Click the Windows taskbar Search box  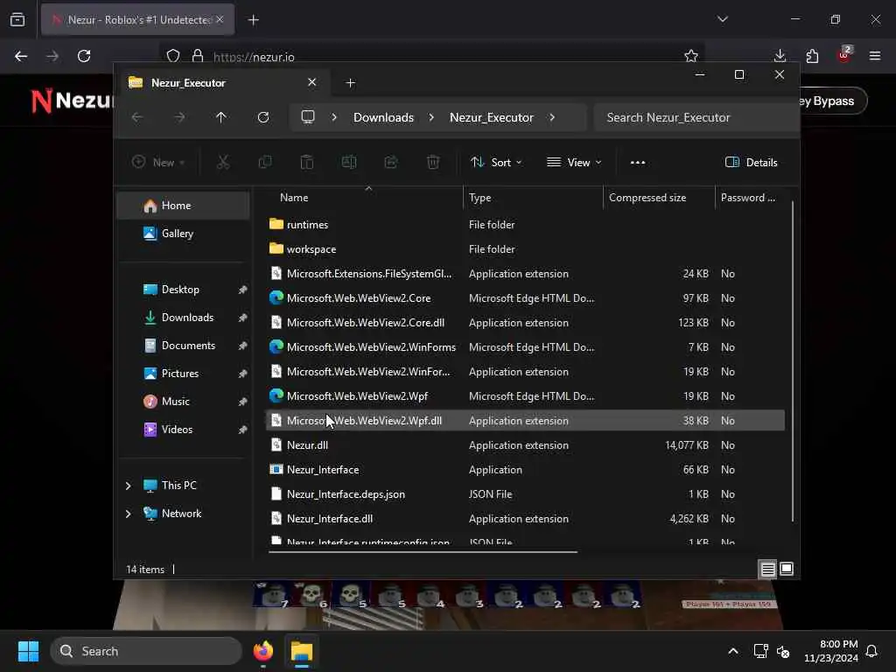[x=146, y=651]
